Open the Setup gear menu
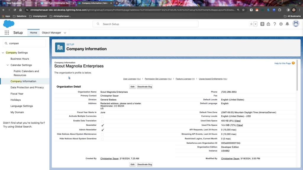This screenshot has width=303, height=170. (x=281, y=24)
